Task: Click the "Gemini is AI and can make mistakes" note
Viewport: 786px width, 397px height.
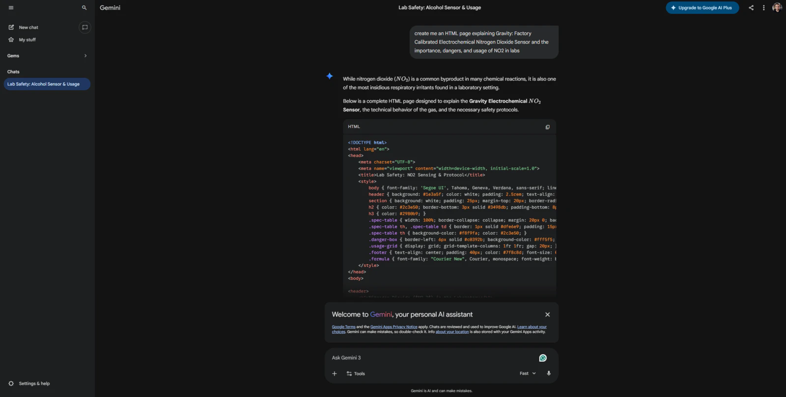Action: click(x=442, y=391)
